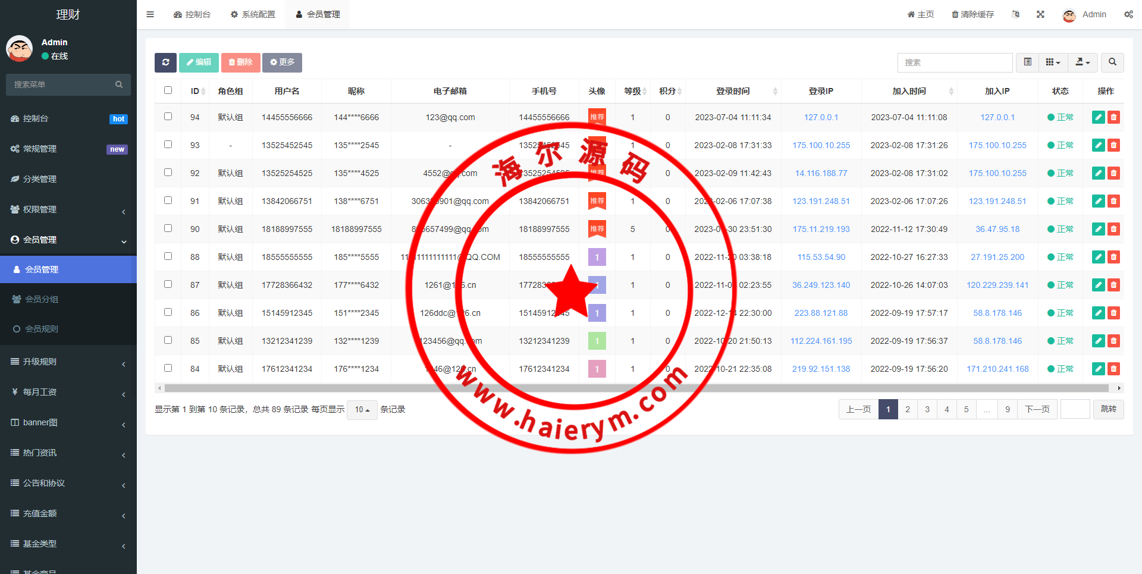
Task: Click the horizontal table scrollbar
Action: 636,388
